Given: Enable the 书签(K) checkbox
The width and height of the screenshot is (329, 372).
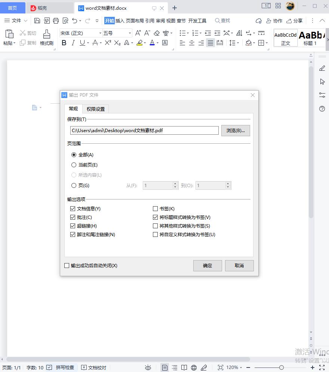Looking at the screenshot, I should click(156, 208).
